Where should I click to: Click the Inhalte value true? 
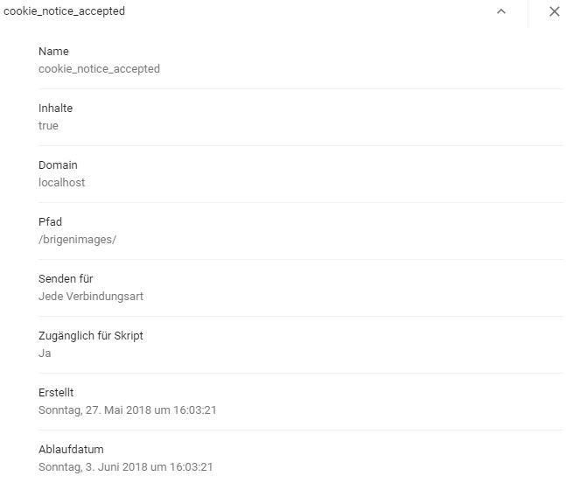click(48, 126)
